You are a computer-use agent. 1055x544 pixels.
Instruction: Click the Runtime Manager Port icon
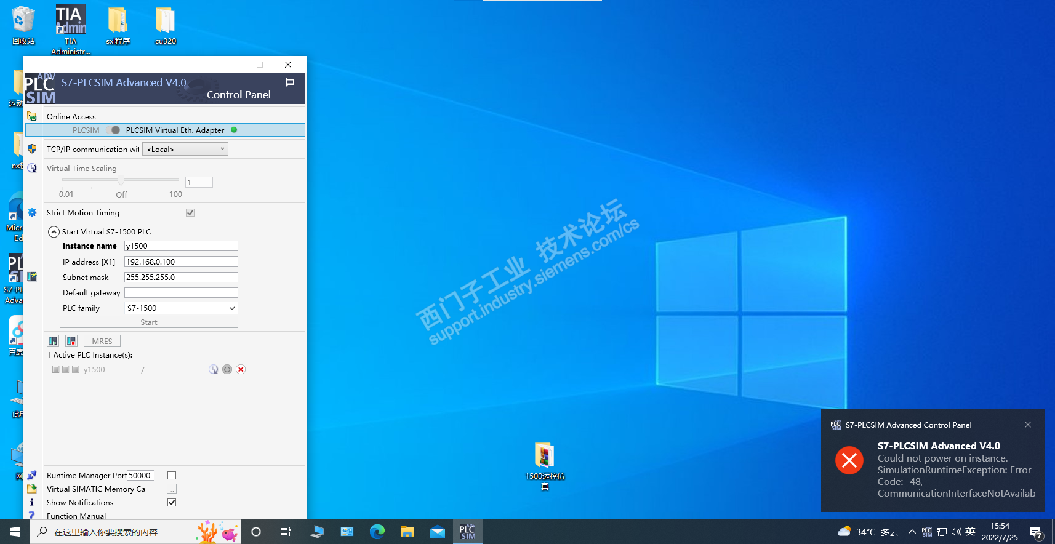click(32, 475)
